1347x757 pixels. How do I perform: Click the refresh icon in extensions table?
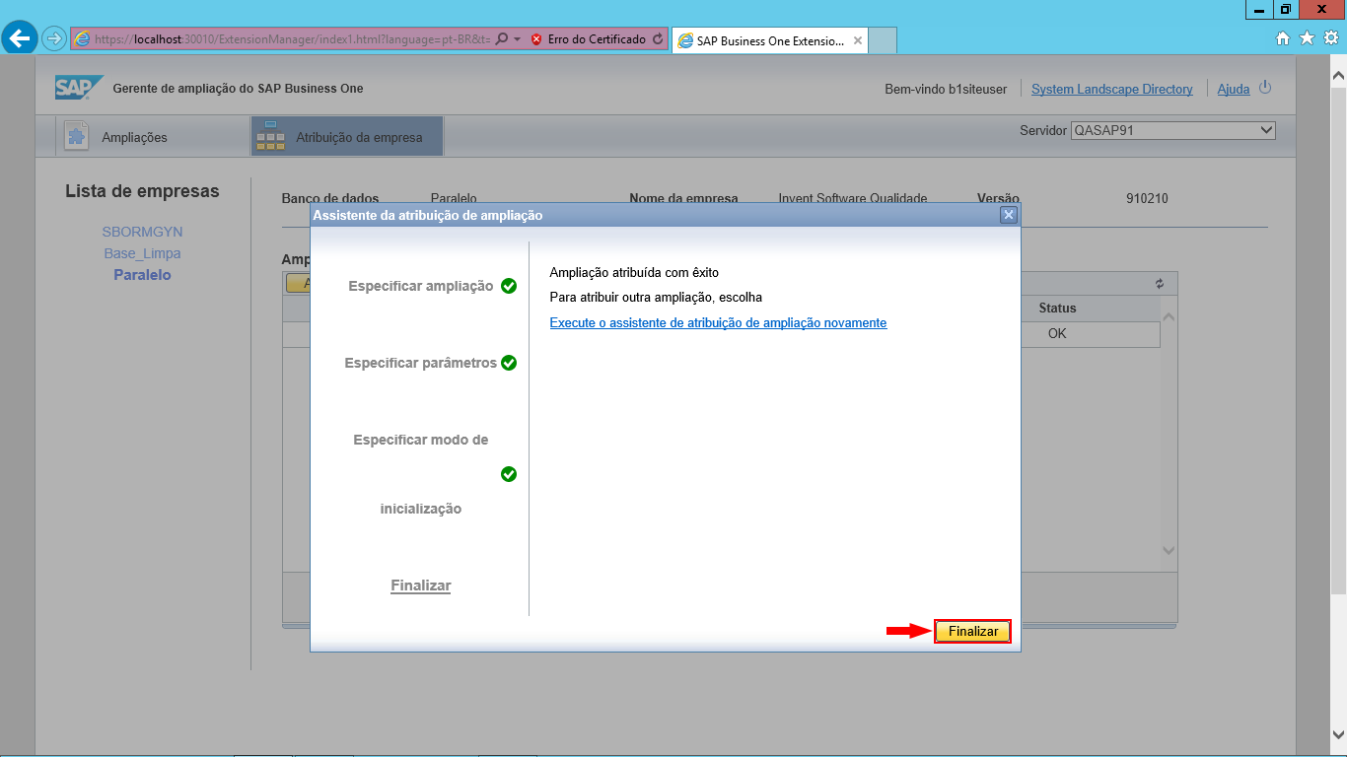click(1160, 283)
